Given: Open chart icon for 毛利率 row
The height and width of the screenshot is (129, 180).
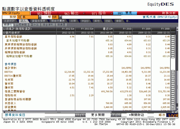Looking at the screenshot, I should point(173,80).
